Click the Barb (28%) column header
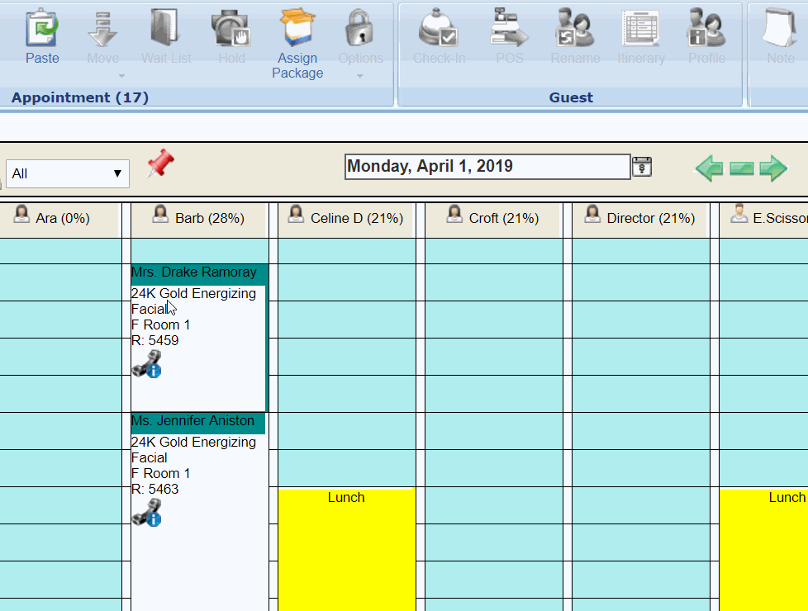 (x=199, y=219)
